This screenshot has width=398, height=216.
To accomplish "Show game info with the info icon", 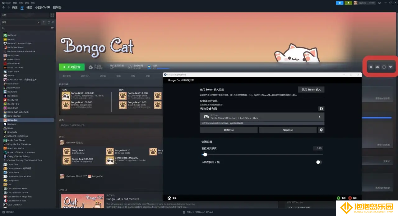I will 384,67.
